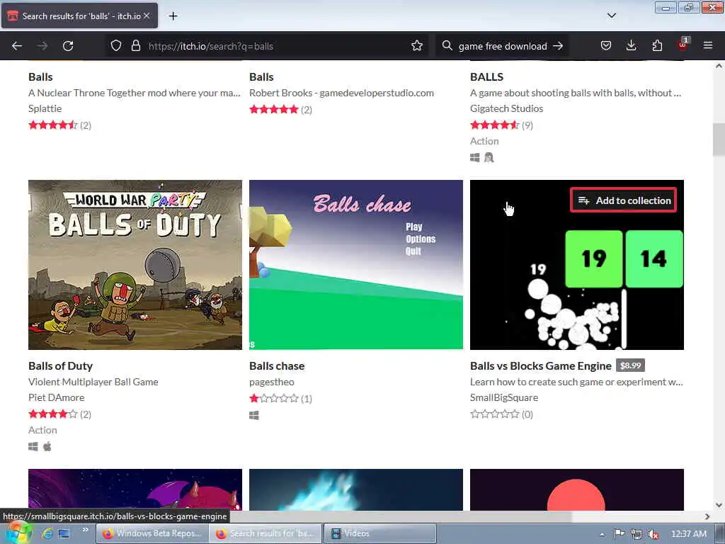Open the Downloads panel
The width and height of the screenshot is (725, 544).
click(x=631, y=46)
